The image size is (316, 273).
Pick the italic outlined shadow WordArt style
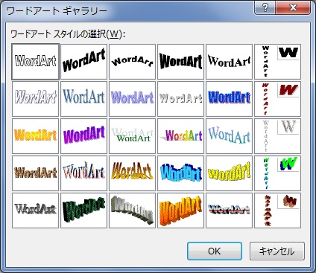point(35,99)
